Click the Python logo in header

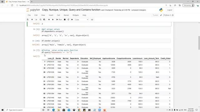click(161, 10)
